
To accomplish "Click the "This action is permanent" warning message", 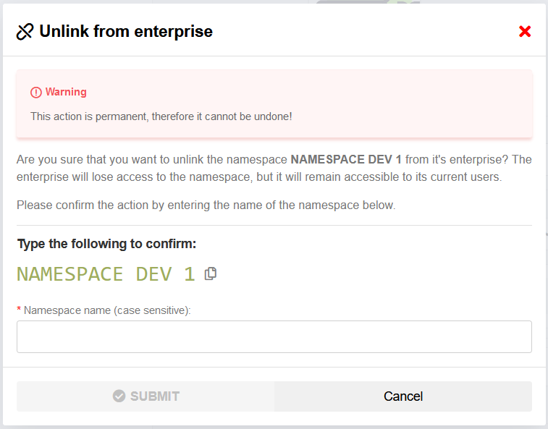I will (161, 116).
